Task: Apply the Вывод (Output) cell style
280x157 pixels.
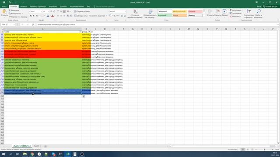Action: [195, 16]
